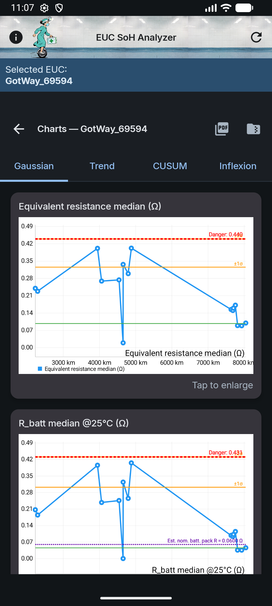Viewport: 272px width, 606px height.
Task: Tap to enlarge the resistance chart
Action: tap(222, 385)
